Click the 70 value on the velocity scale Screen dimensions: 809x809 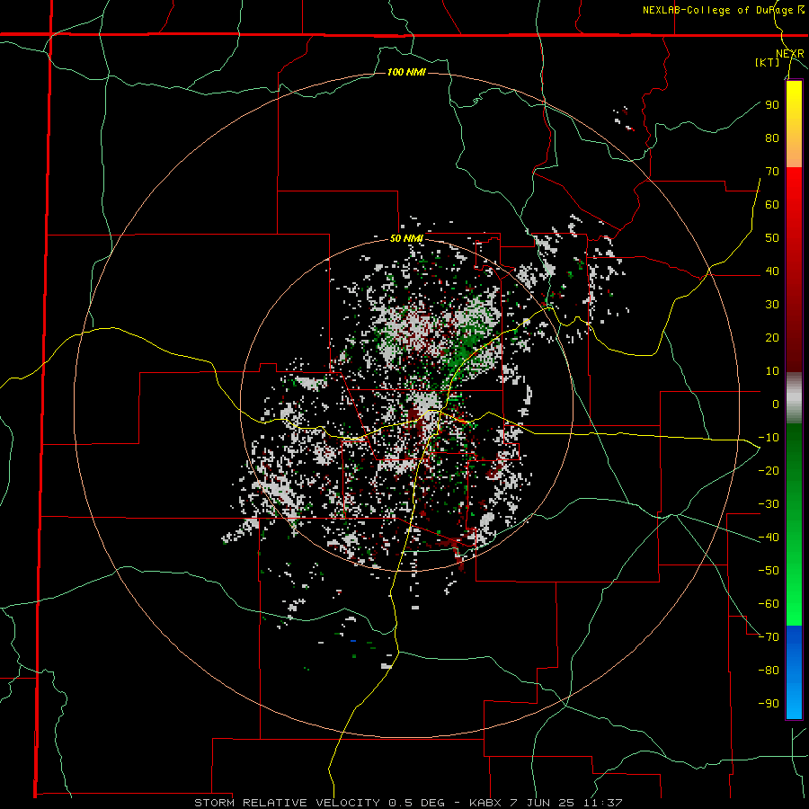pos(772,172)
